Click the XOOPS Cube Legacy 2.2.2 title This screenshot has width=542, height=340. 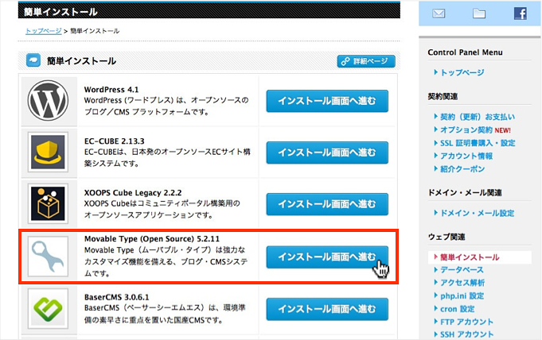(133, 192)
